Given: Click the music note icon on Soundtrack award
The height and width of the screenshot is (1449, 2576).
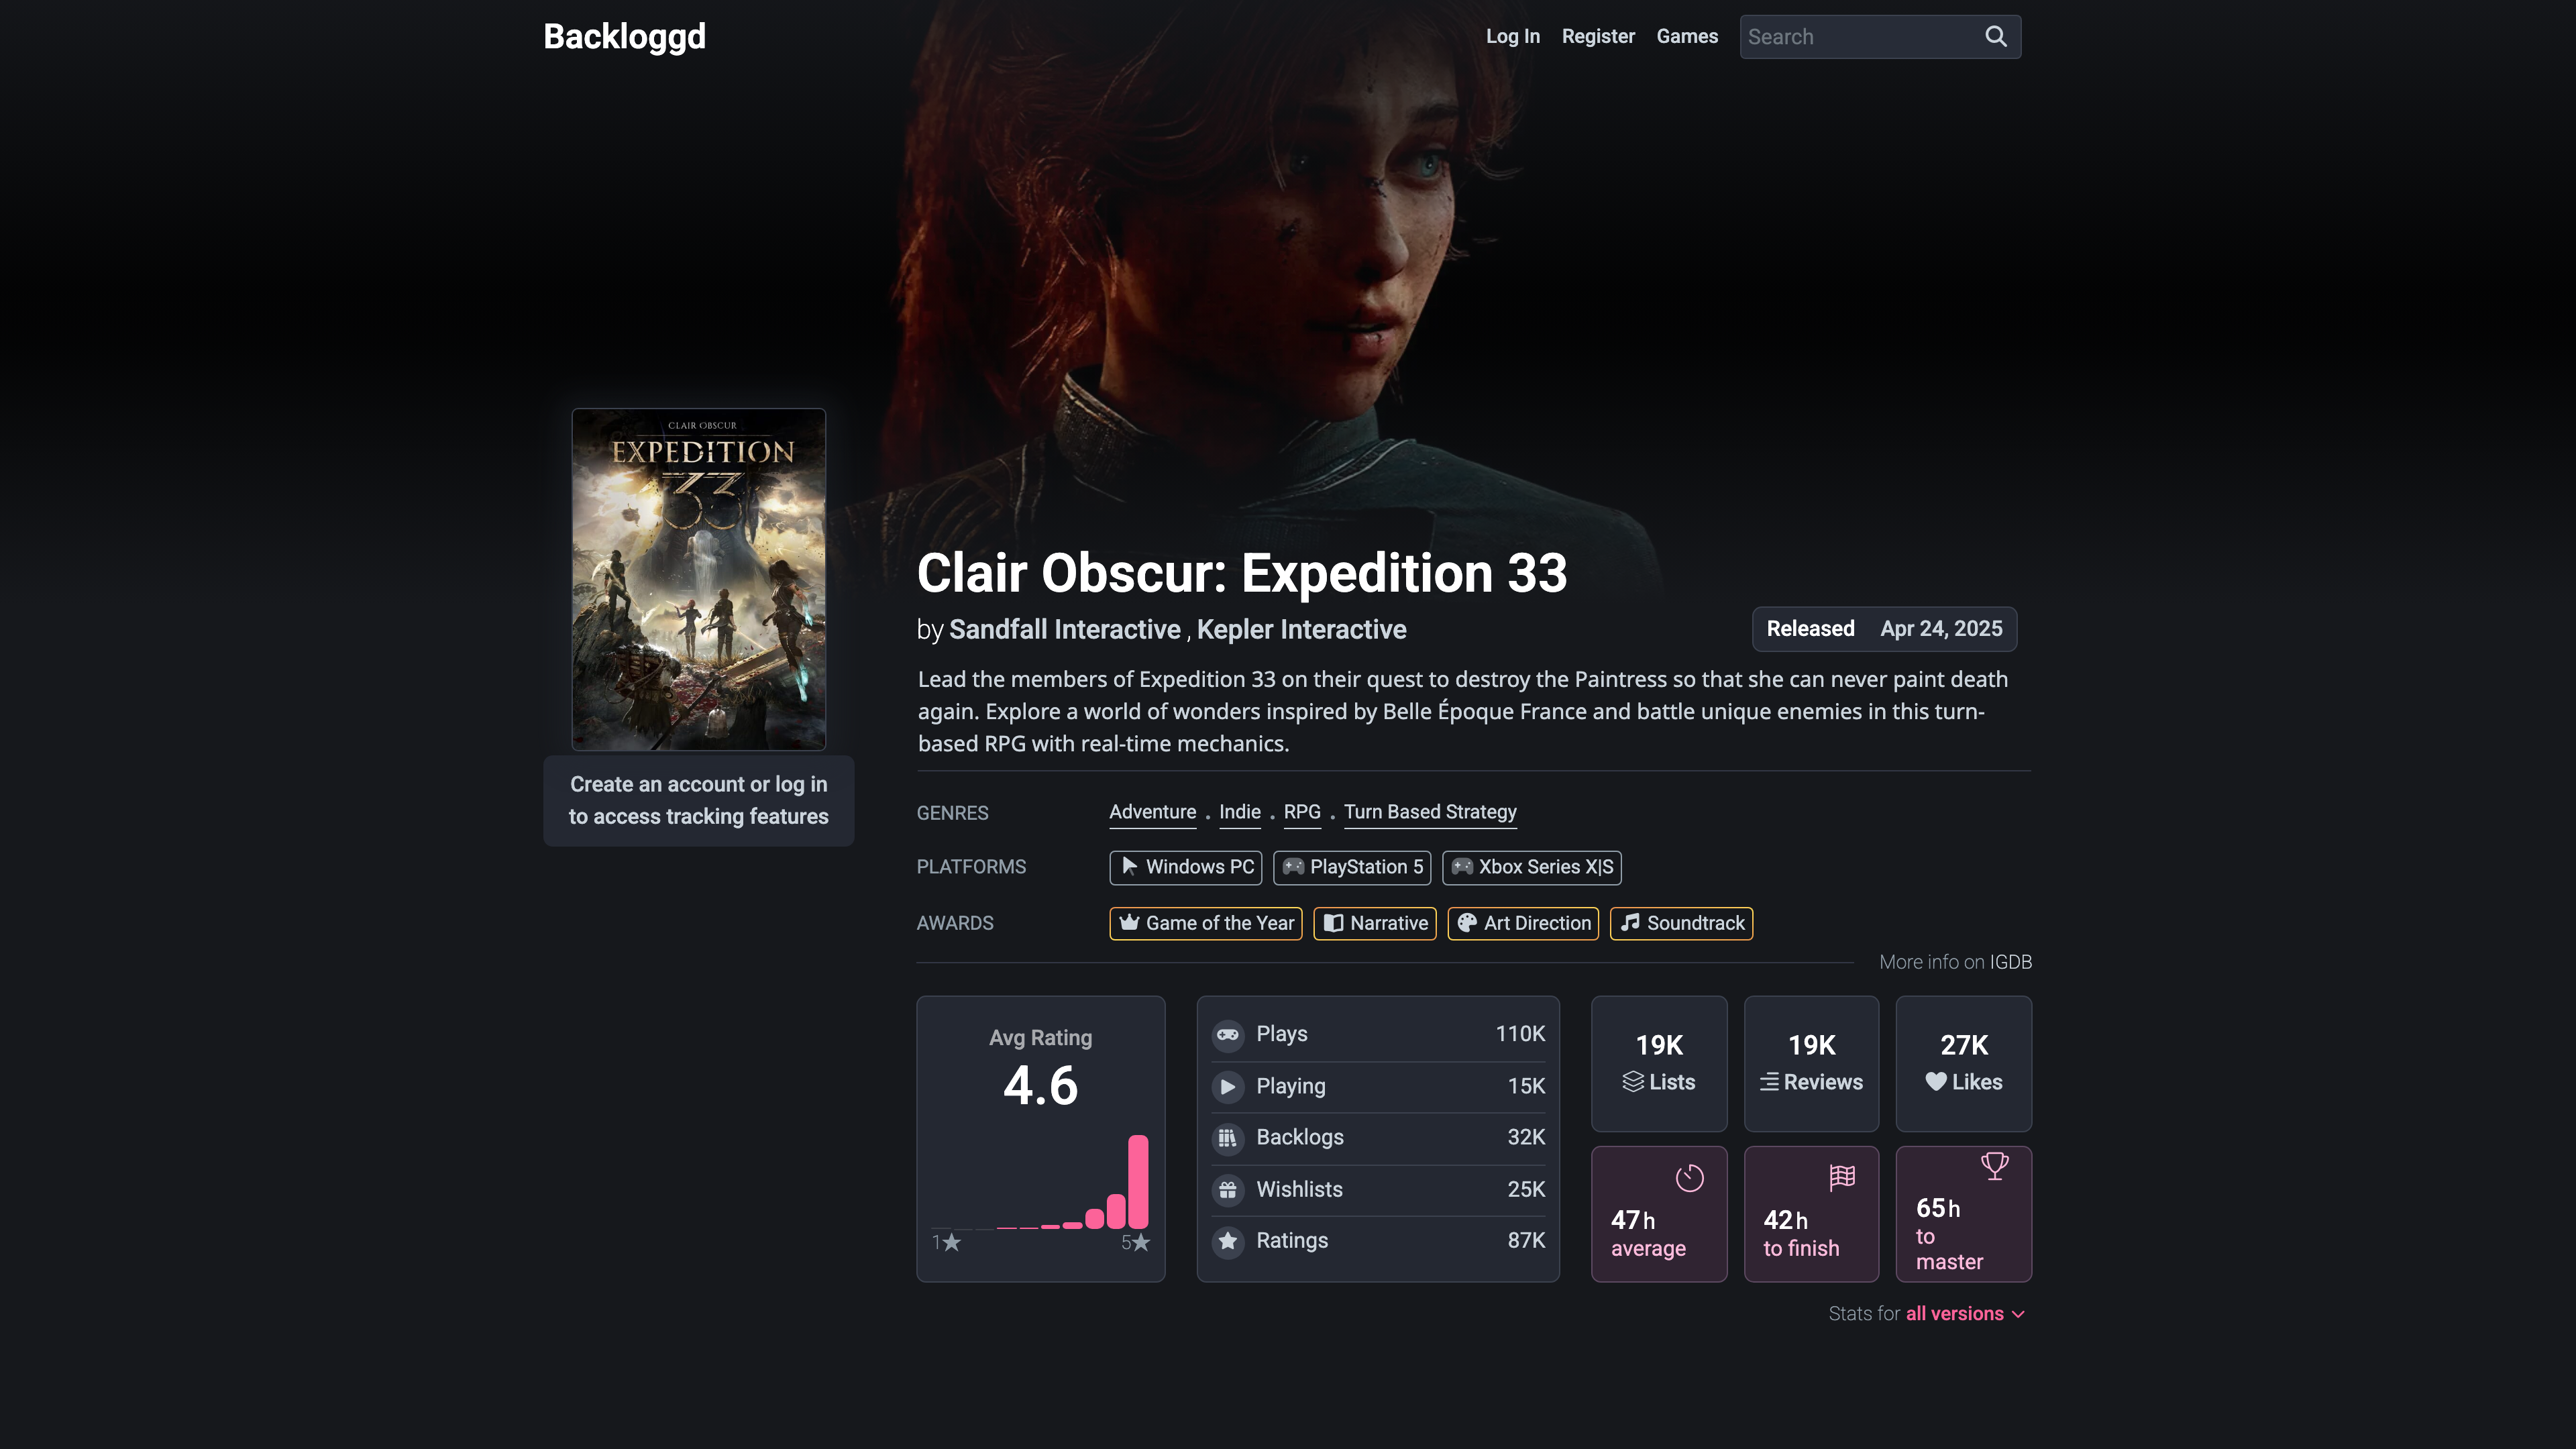Looking at the screenshot, I should (1630, 922).
